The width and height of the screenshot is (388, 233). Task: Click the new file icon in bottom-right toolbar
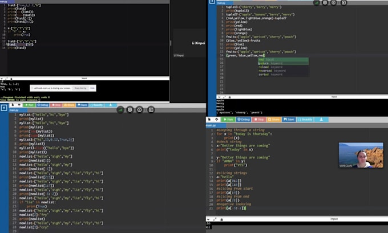click(209, 120)
